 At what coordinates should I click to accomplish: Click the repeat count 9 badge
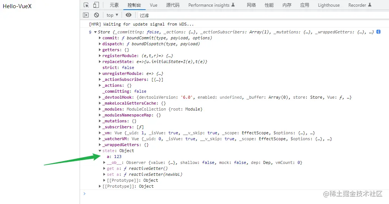90,32
